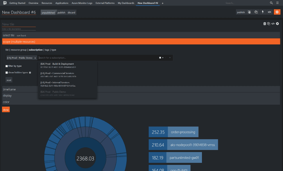283x171 pixels.
Task: Open dashboard code view via the toolbar </> icon
Action: coord(269,12)
